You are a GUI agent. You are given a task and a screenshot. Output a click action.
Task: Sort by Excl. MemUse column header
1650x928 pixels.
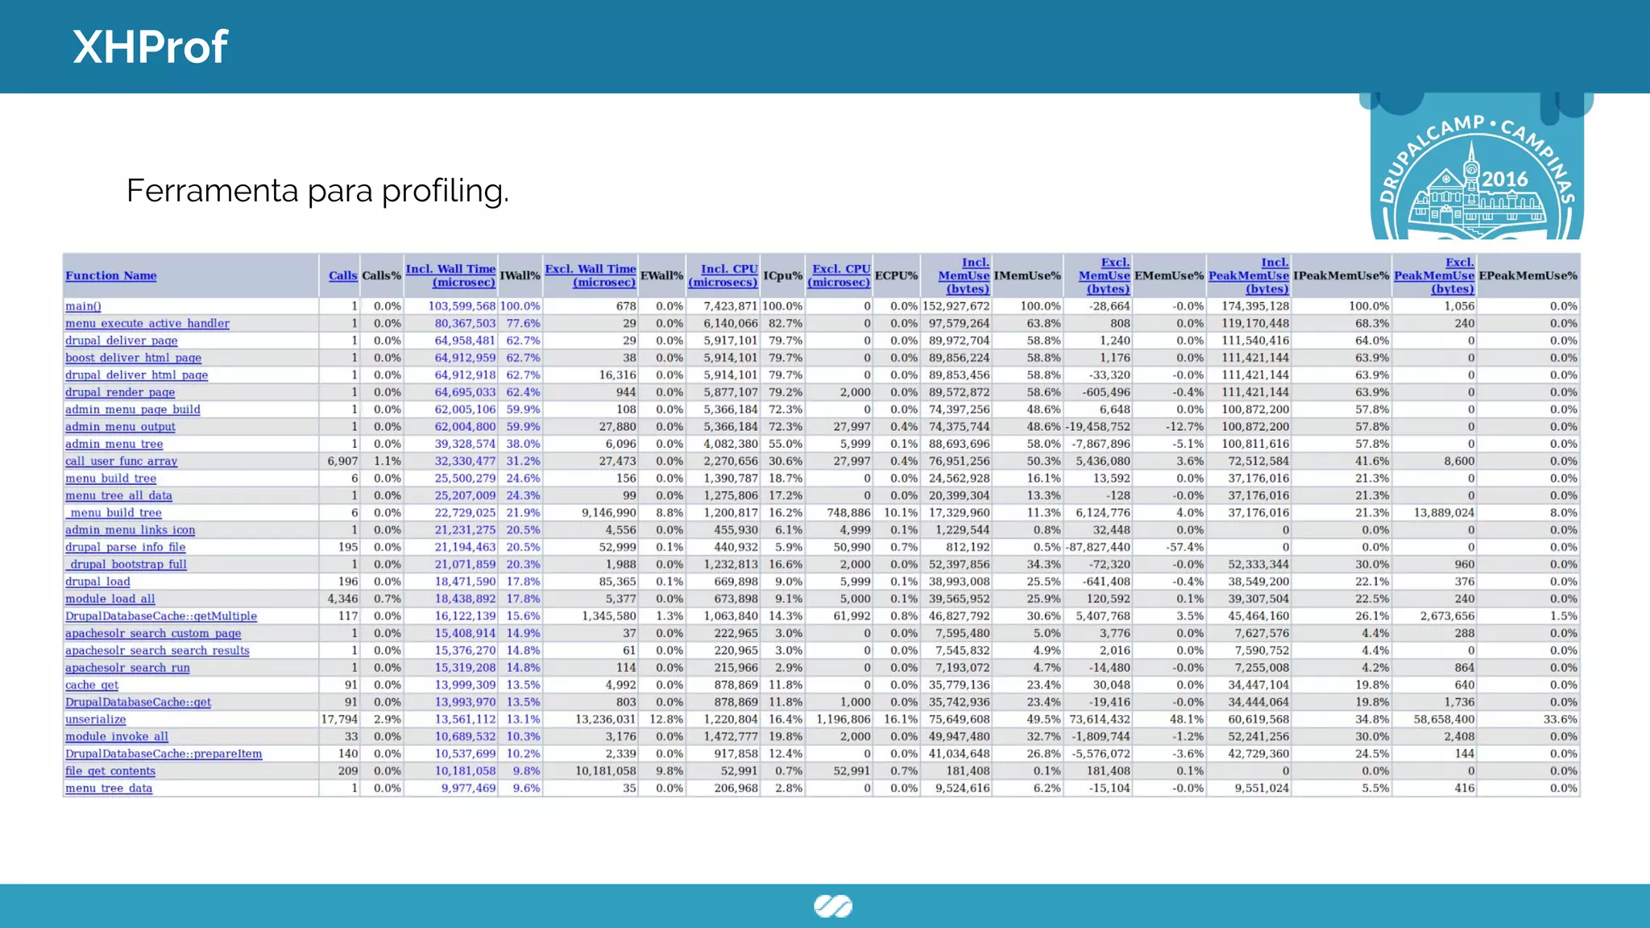pyautogui.click(x=1105, y=275)
